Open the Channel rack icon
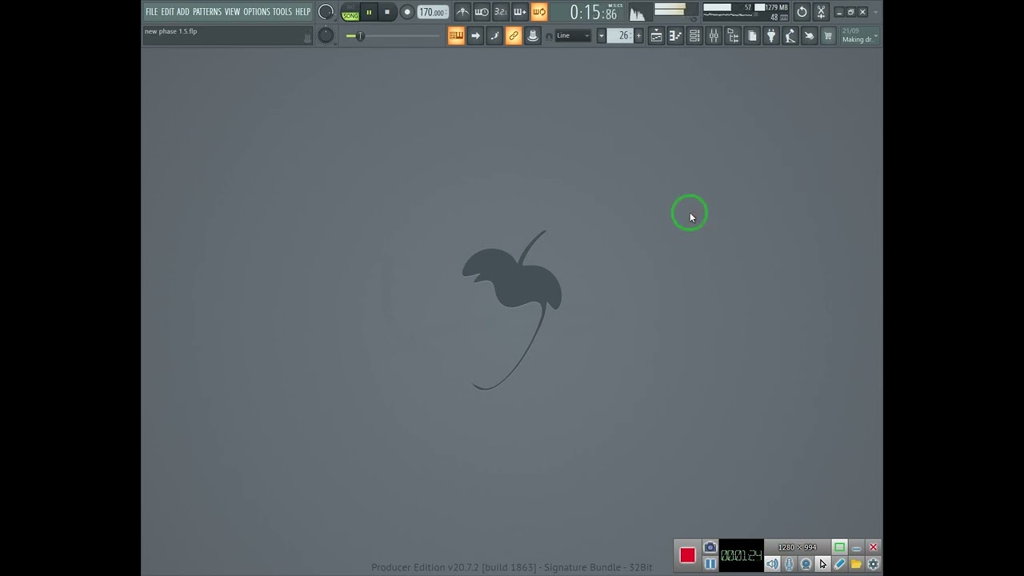 click(x=694, y=36)
